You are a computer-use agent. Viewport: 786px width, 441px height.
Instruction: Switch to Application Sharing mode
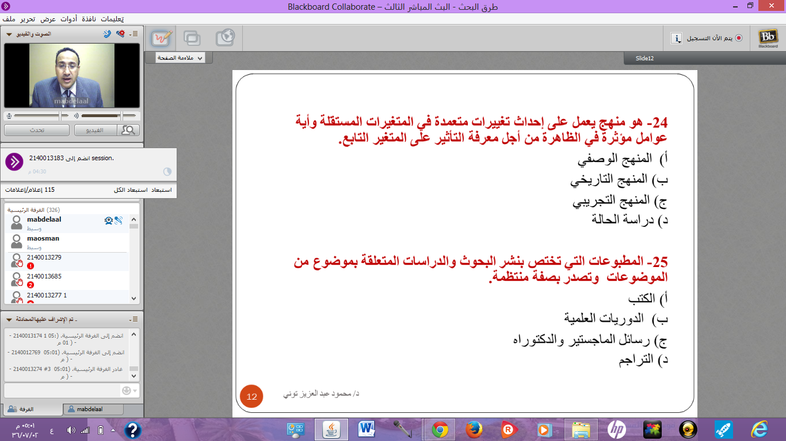coord(192,38)
